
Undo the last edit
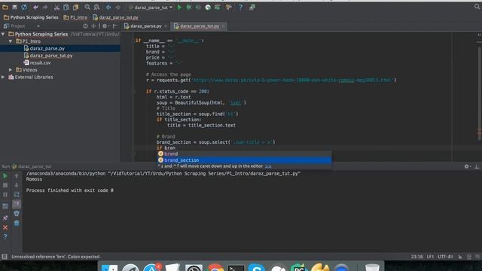tap(35, 7)
